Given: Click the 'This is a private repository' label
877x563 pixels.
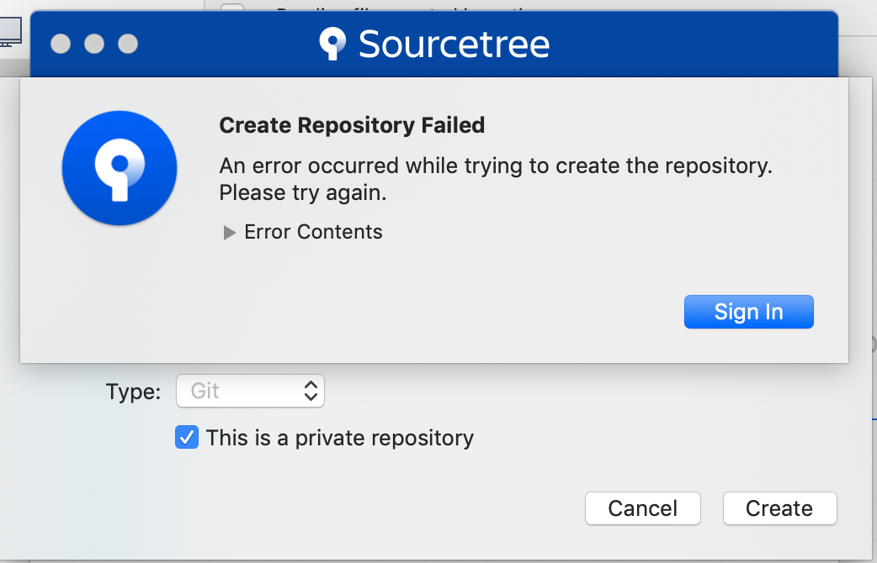Looking at the screenshot, I should pos(339,438).
